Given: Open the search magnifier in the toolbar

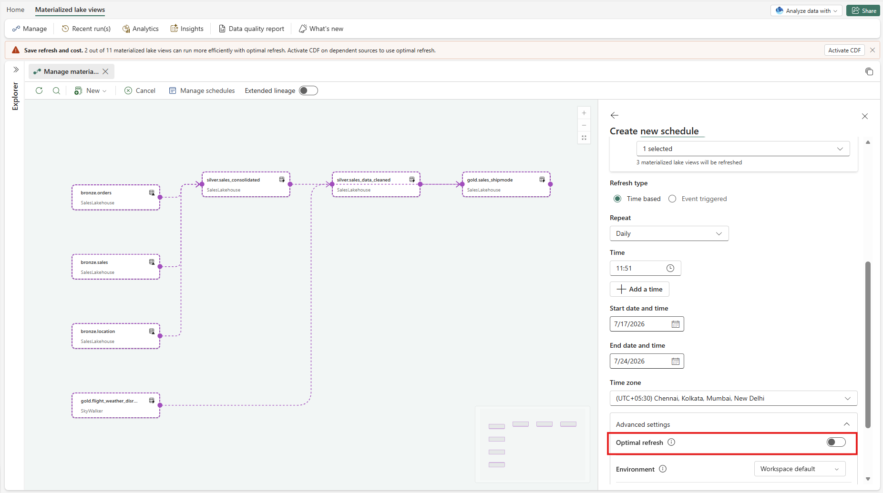Looking at the screenshot, I should click(56, 91).
